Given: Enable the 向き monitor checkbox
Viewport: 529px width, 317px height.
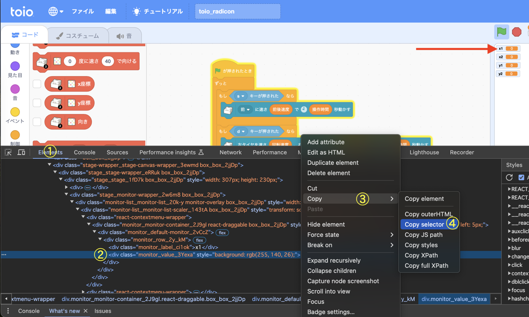Looking at the screenshot, I should click(37, 122).
